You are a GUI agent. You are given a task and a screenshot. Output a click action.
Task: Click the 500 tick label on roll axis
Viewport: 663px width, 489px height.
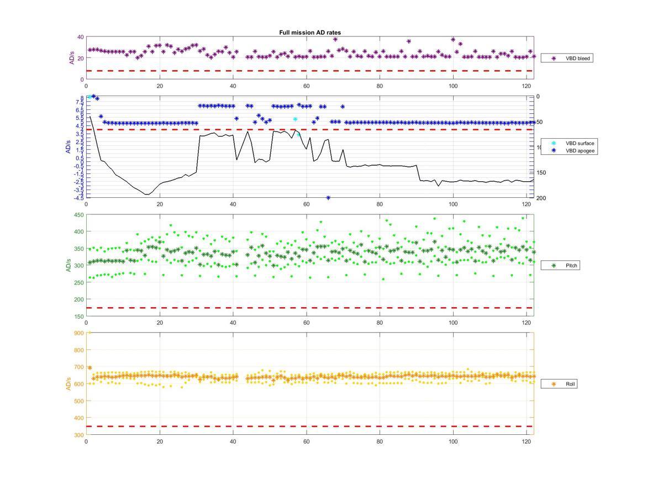[x=79, y=401]
